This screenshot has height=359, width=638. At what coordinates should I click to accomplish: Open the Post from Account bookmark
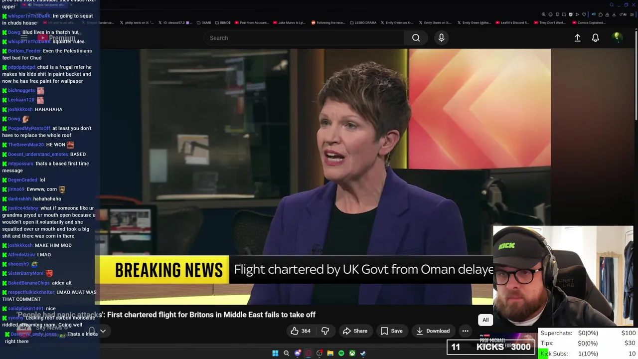pyautogui.click(x=252, y=23)
